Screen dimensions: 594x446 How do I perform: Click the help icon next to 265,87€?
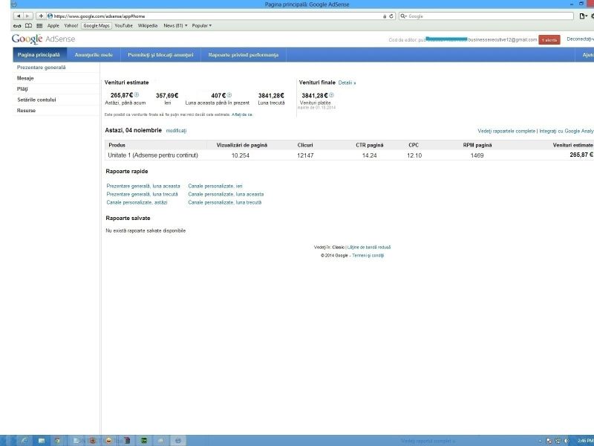137,95
